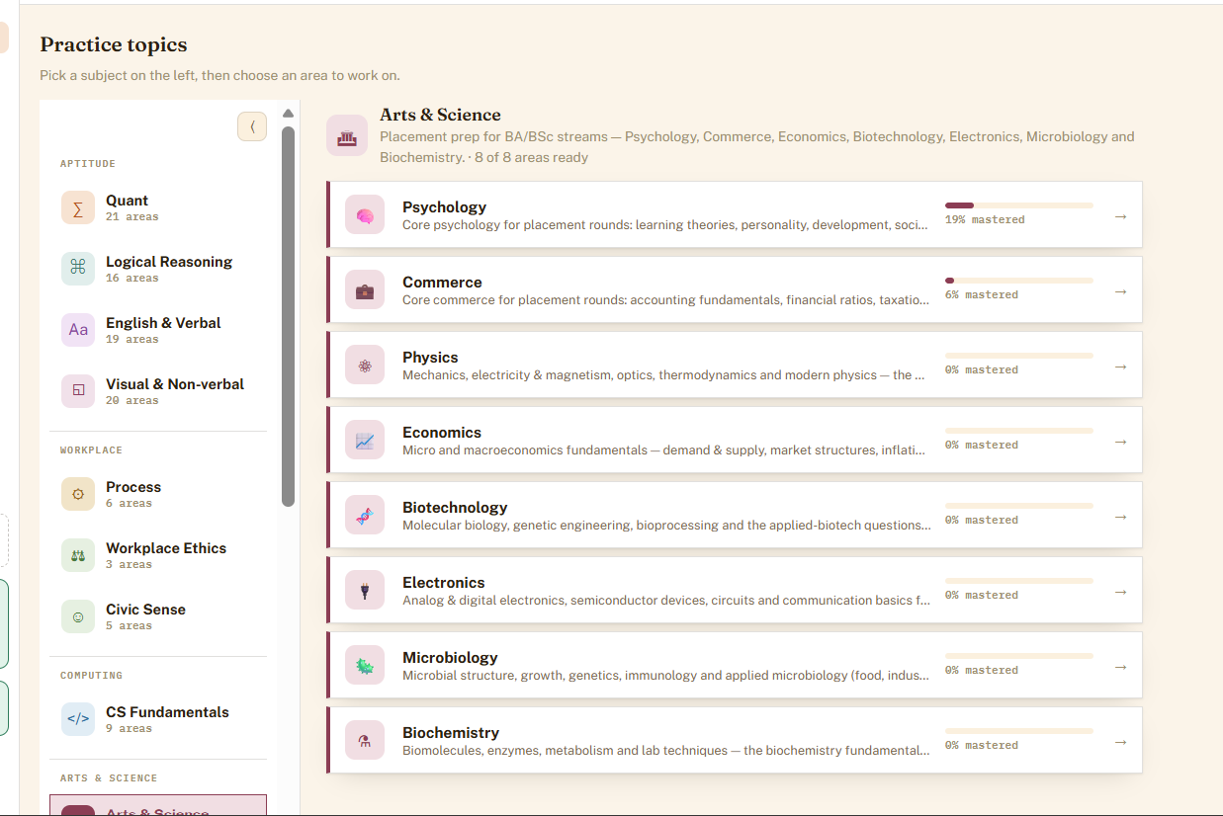Open the Microbiology practice area
The width and height of the screenshot is (1223, 816).
click(735, 666)
